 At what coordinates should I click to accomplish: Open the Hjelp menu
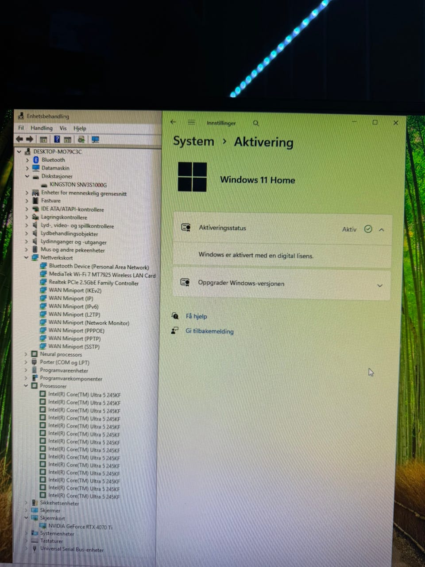pos(80,128)
